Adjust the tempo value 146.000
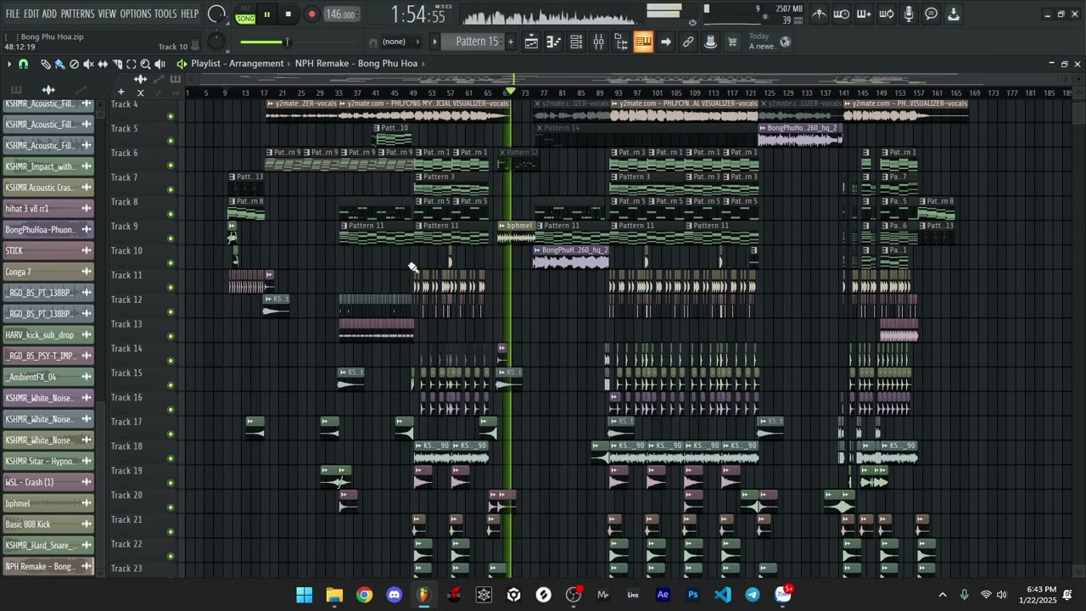1086x611 pixels. coord(341,14)
